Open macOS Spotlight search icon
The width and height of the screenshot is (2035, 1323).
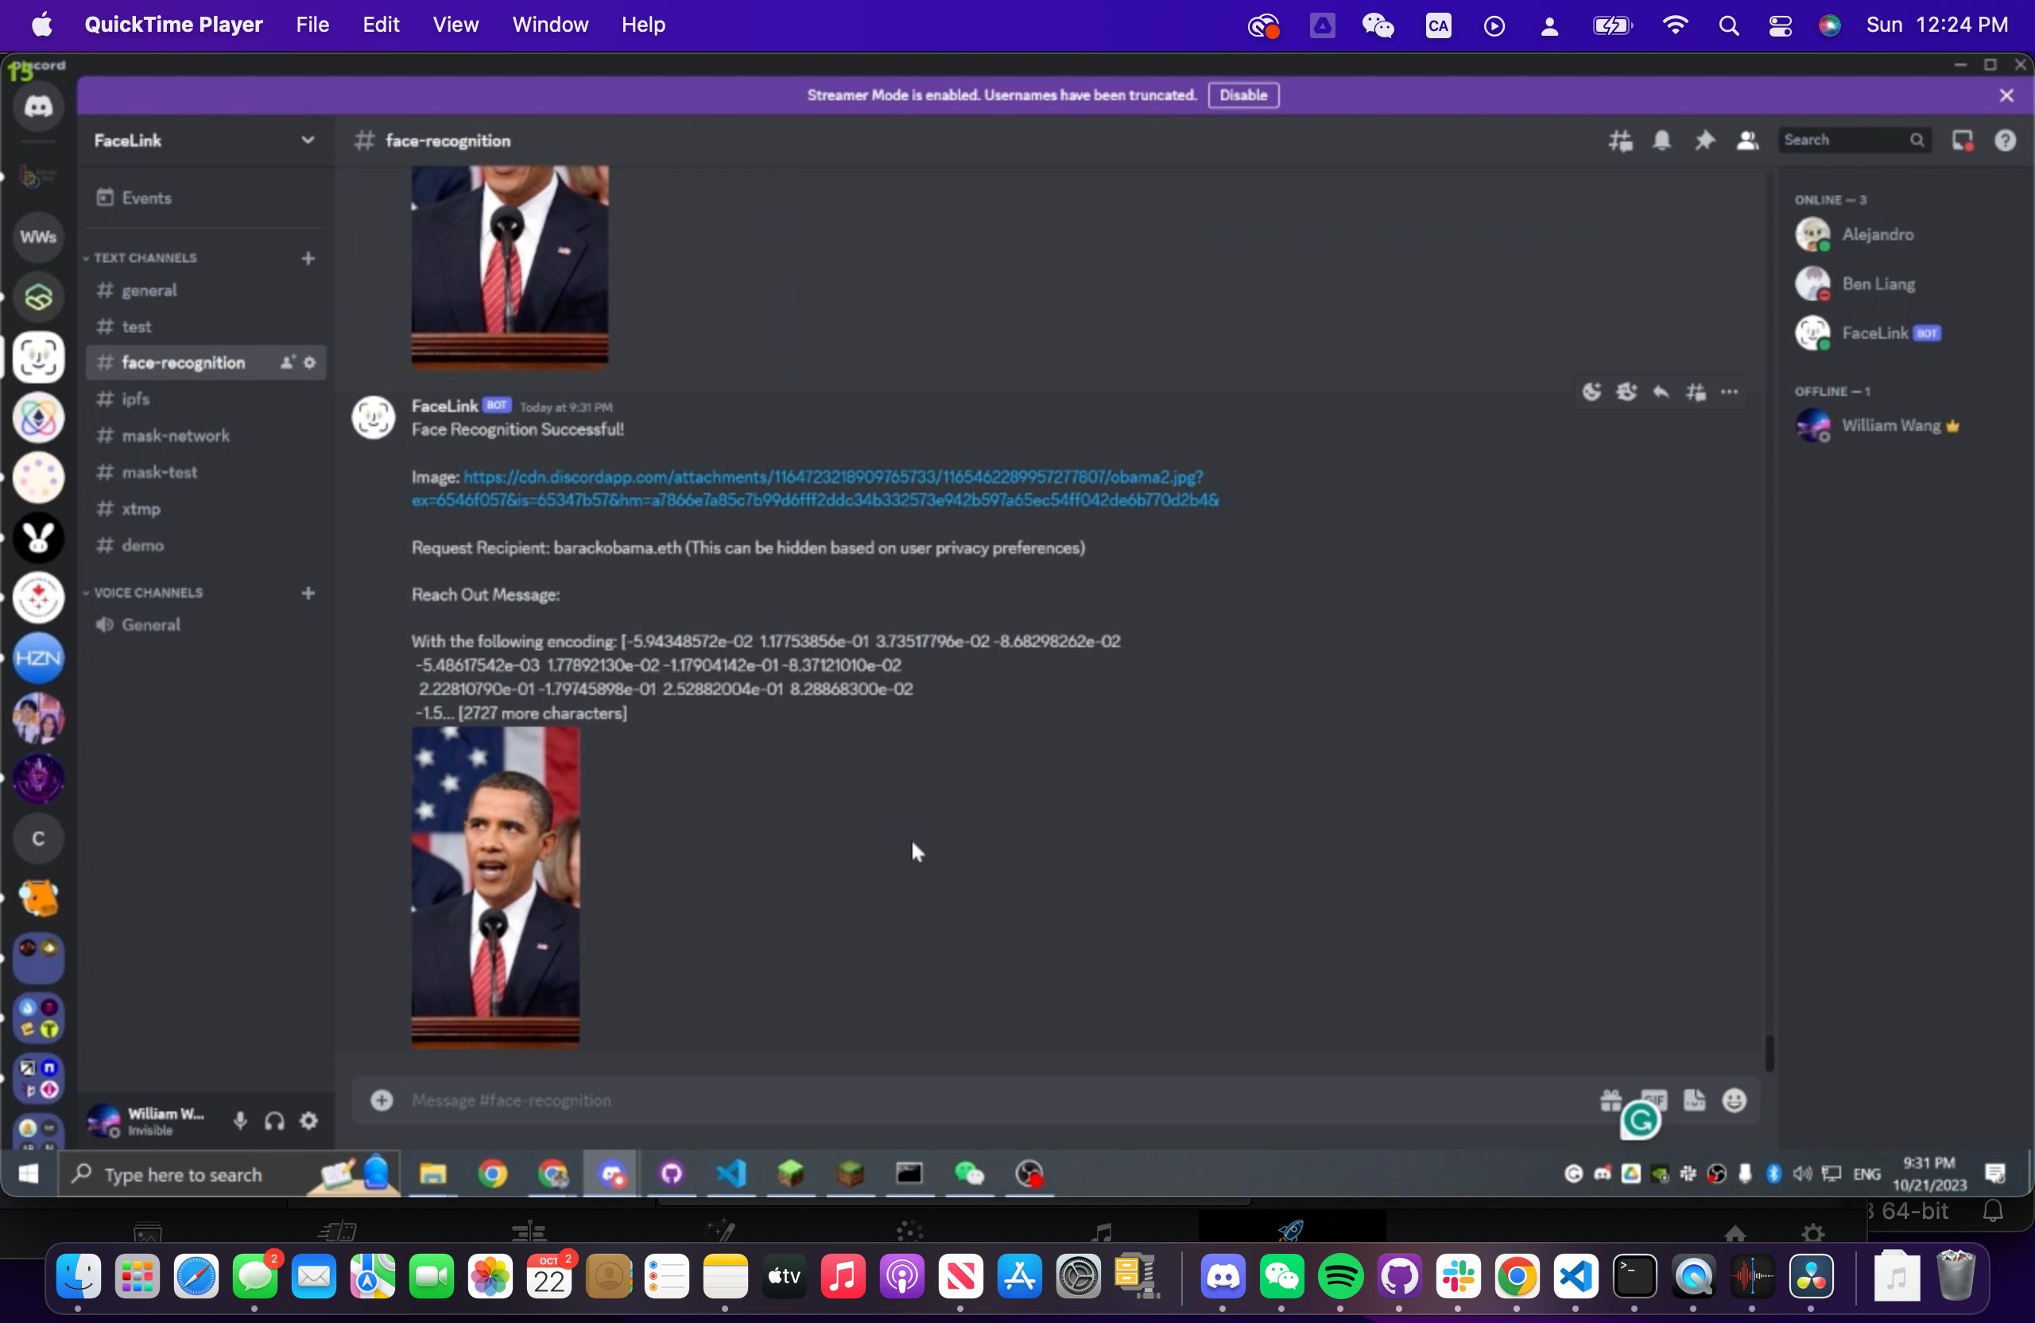tap(1728, 25)
